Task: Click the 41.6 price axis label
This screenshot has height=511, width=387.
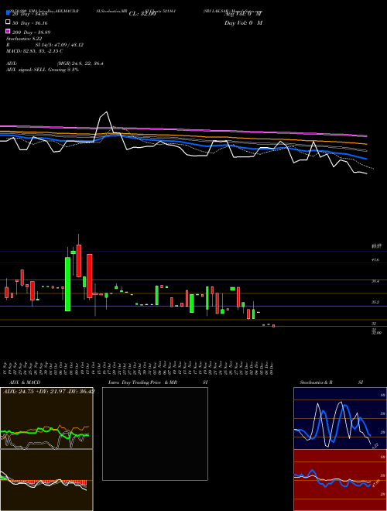Action: click(x=375, y=260)
